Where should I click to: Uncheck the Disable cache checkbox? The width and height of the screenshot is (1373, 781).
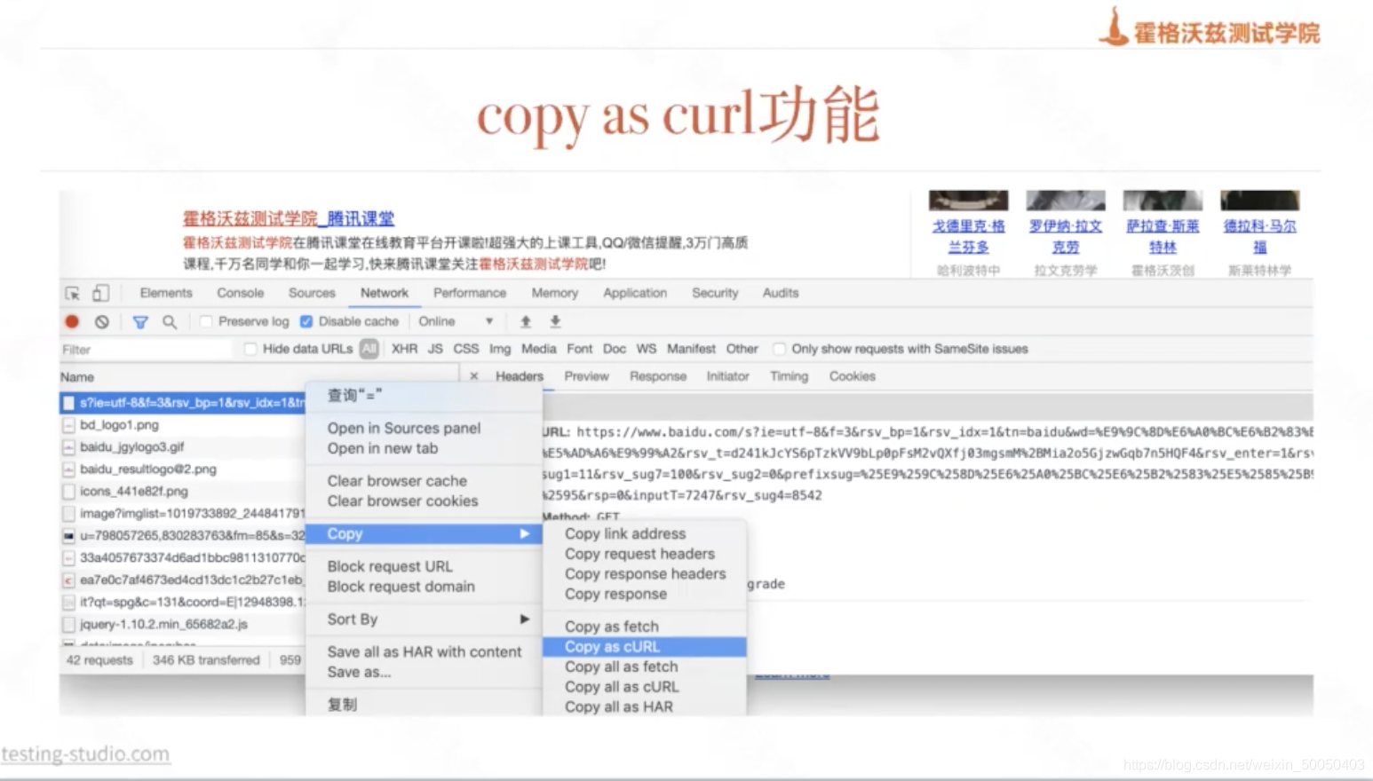[306, 321]
